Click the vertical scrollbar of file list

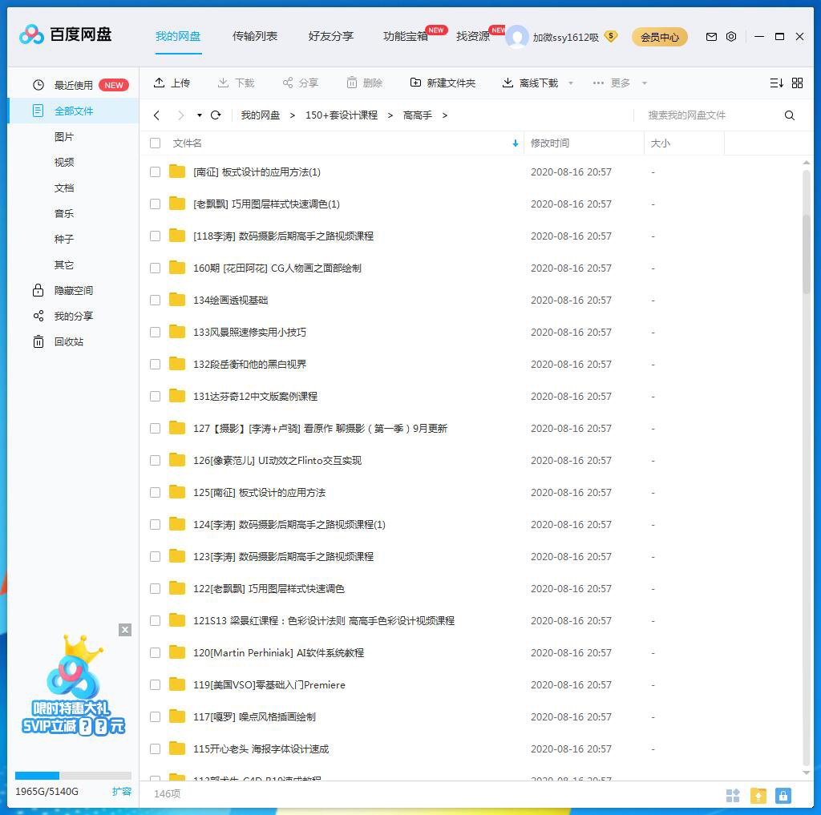pyautogui.click(x=807, y=240)
